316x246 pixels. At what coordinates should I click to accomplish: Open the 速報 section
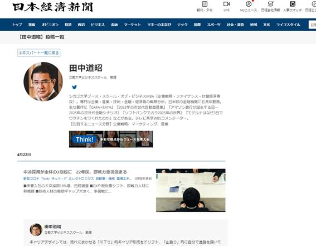32,25
